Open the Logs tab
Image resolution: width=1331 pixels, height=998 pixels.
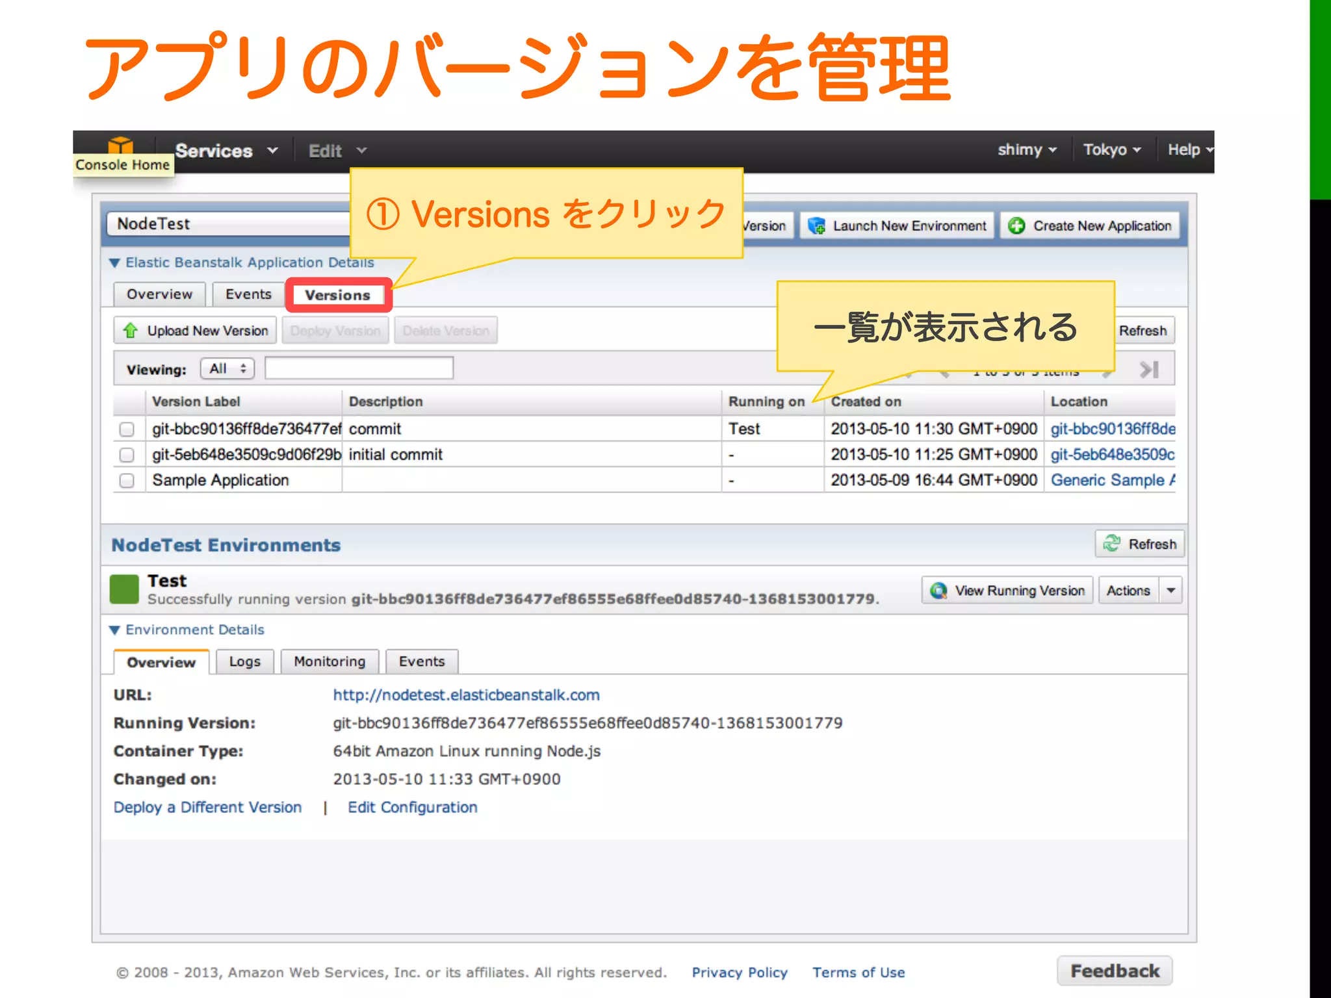(x=244, y=661)
